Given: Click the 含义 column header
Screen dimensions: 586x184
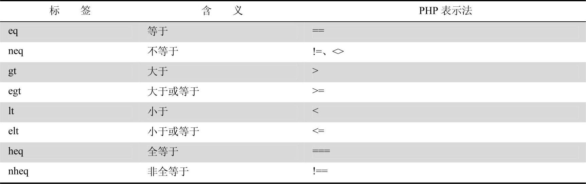Looking at the screenshot, I should tap(222, 11).
